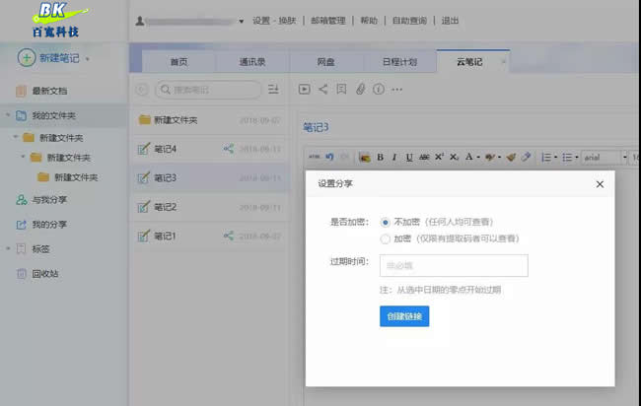641x406 pixels.
Task: Click the note info icon
Action: point(379,89)
